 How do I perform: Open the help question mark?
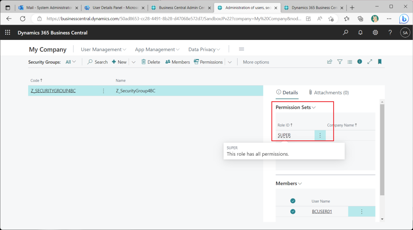pos(390,32)
